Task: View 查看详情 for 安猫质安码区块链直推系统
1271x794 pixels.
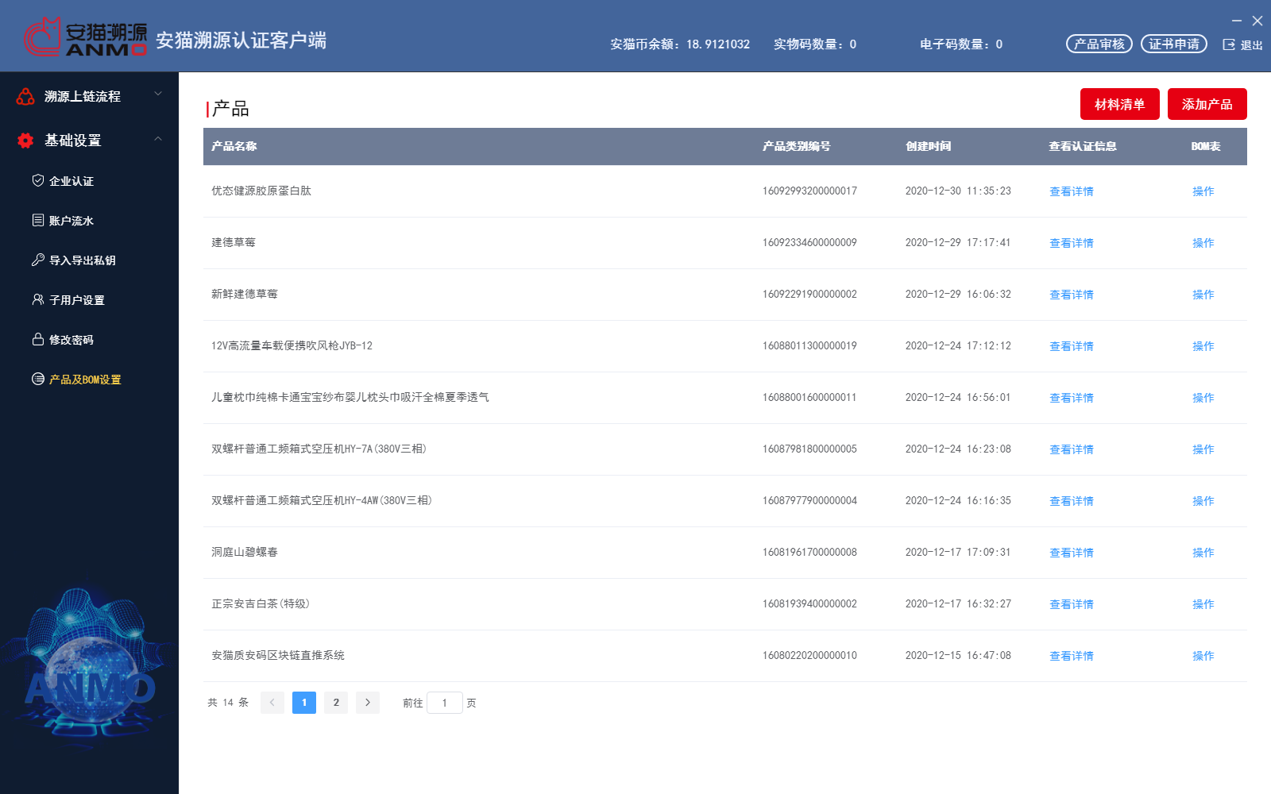Action: (1072, 656)
